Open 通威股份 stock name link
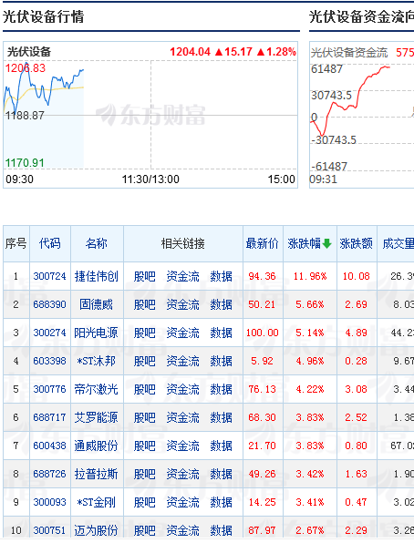The width and height of the screenshot is (414, 543). (97, 446)
